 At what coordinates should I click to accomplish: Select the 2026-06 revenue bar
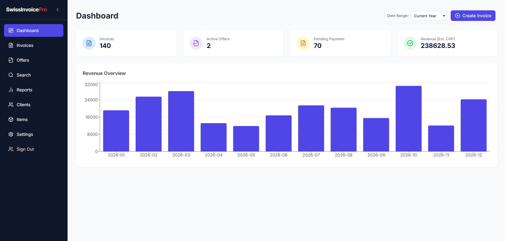[x=279, y=133]
